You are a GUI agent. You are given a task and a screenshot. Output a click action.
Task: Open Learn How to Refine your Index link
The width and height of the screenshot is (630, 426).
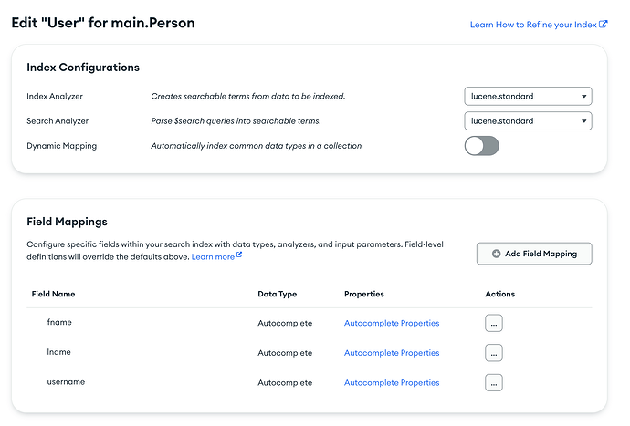(533, 25)
